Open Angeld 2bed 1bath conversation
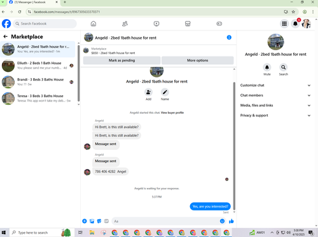 coord(38,49)
